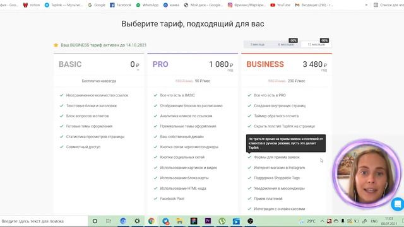Screen dimensions: 404x227
Task: Click 'Поддержка Shoppable Tags' feature
Action: pyautogui.click(x=276, y=178)
